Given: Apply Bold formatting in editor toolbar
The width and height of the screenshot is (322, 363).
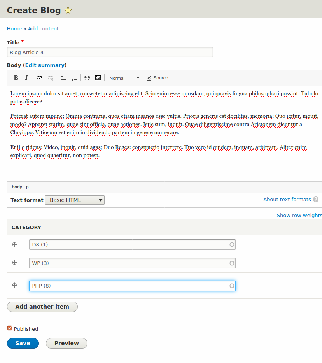Looking at the screenshot, I should coord(16,78).
